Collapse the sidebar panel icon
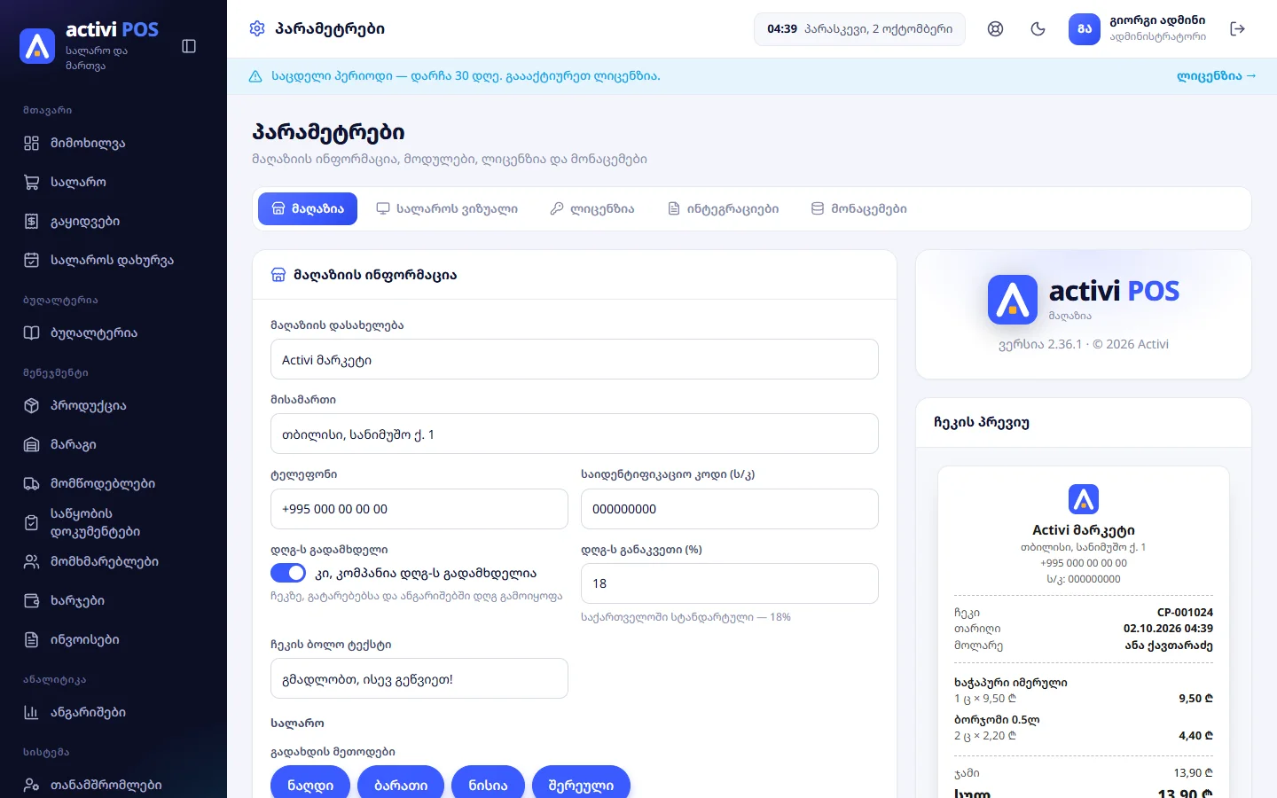1277x798 pixels. point(189,46)
